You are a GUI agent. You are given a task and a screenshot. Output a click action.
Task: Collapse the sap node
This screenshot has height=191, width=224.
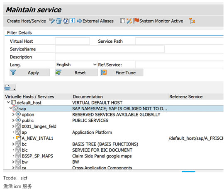click(11, 108)
